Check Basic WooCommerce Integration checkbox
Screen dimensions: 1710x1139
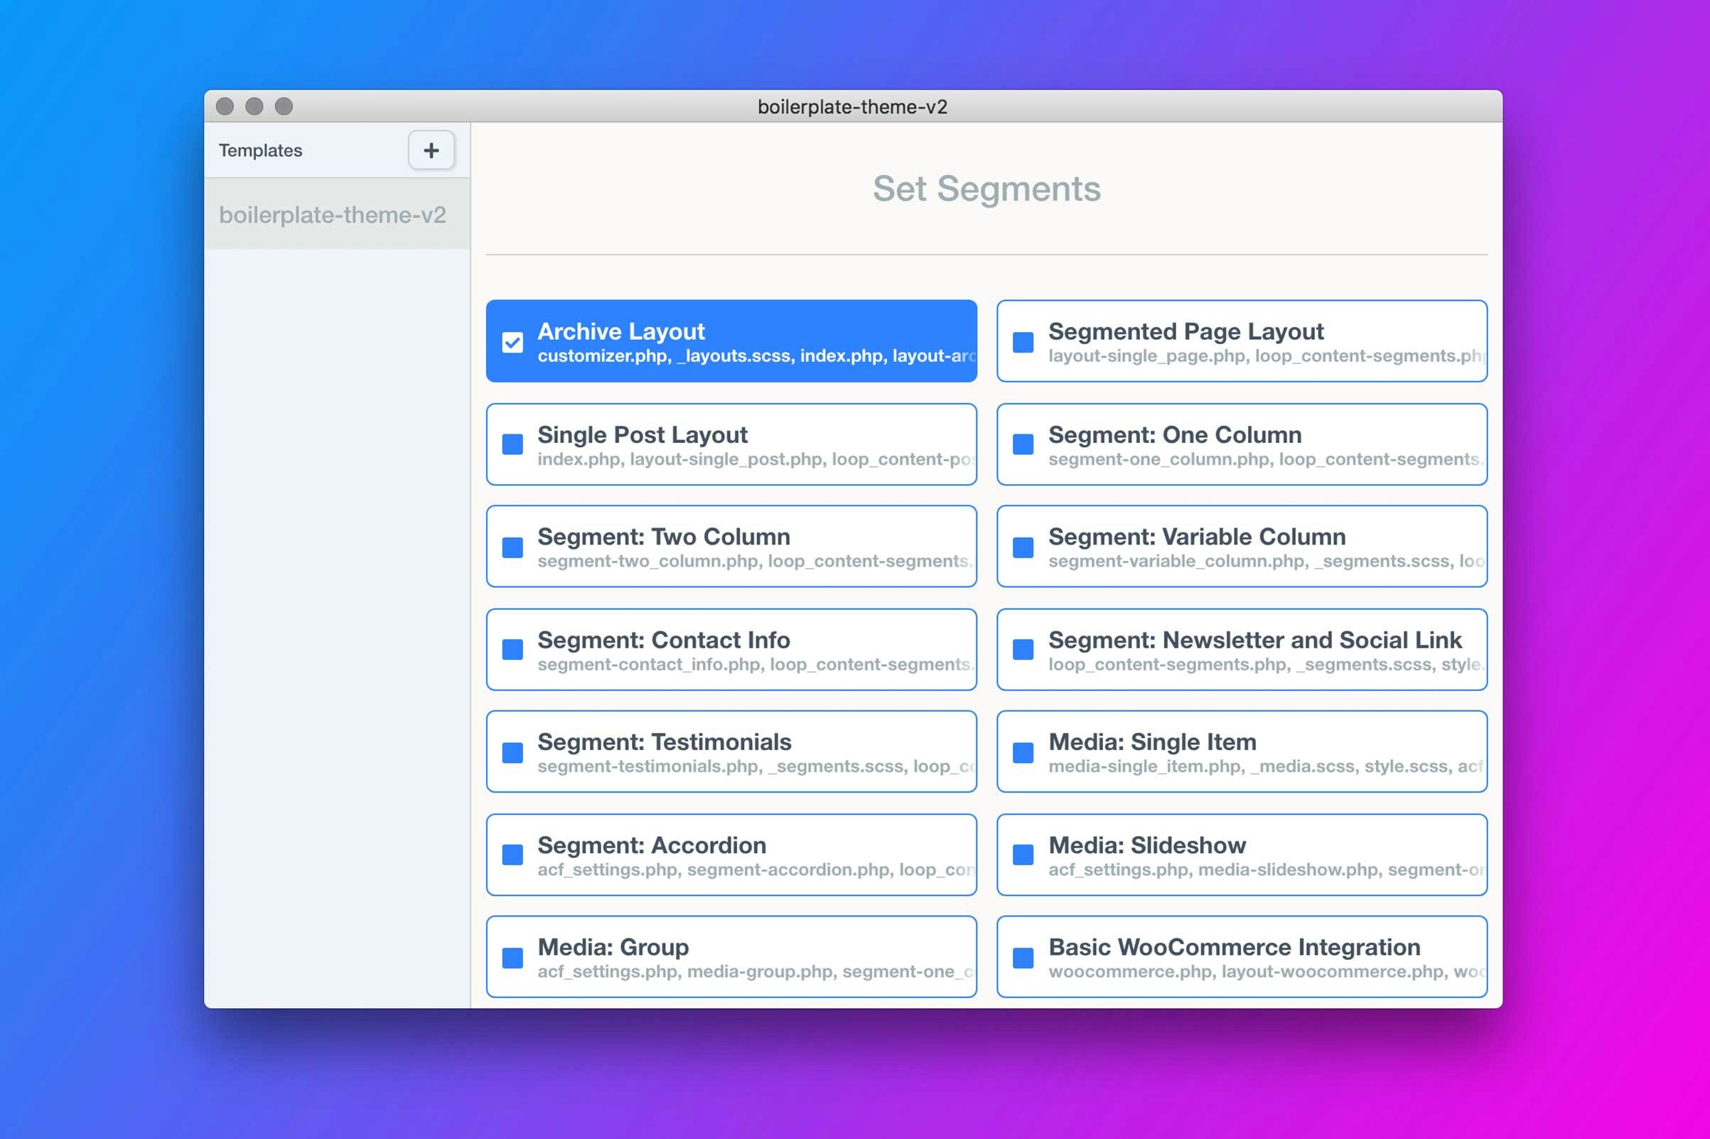tap(1022, 958)
